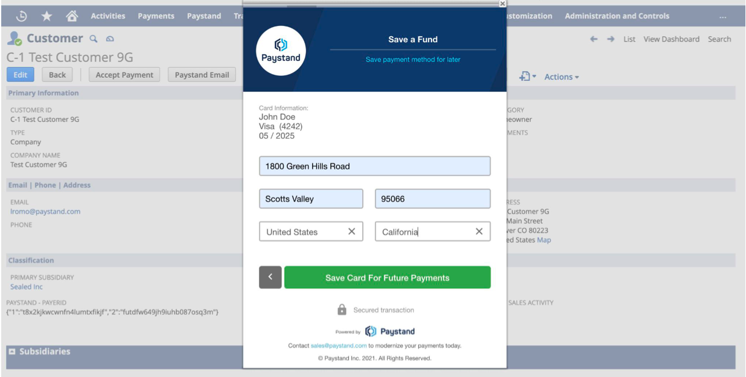Click Accept Payment button
This screenshot has height=377, width=746.
click(124, 75)
